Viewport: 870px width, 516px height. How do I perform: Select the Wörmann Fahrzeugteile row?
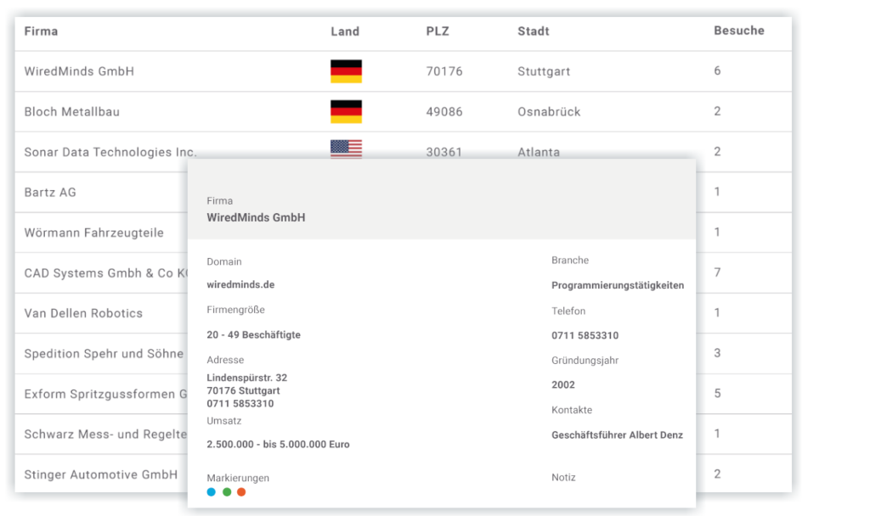click(101, 233)
